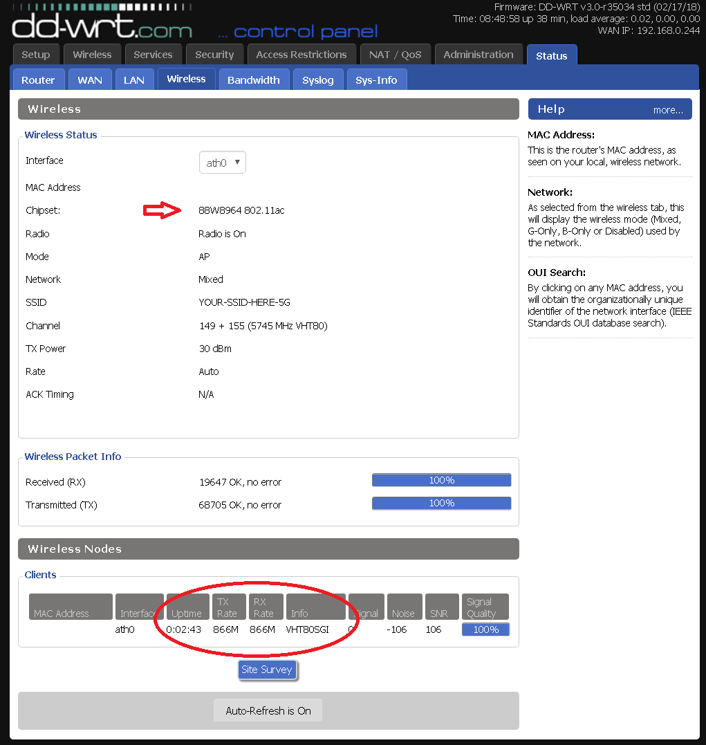
Task: Open the Security tab
Action: click(x=214, y=55)
